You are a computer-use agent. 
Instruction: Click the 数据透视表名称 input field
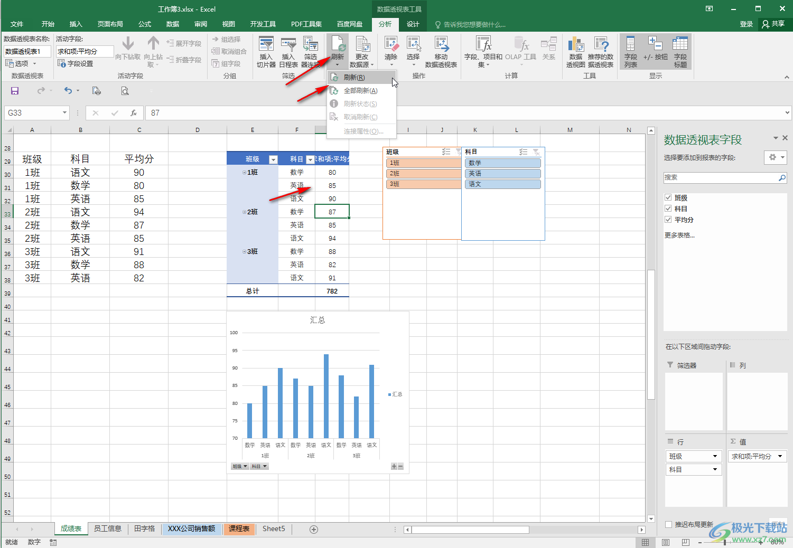click(x=27, y=51)
